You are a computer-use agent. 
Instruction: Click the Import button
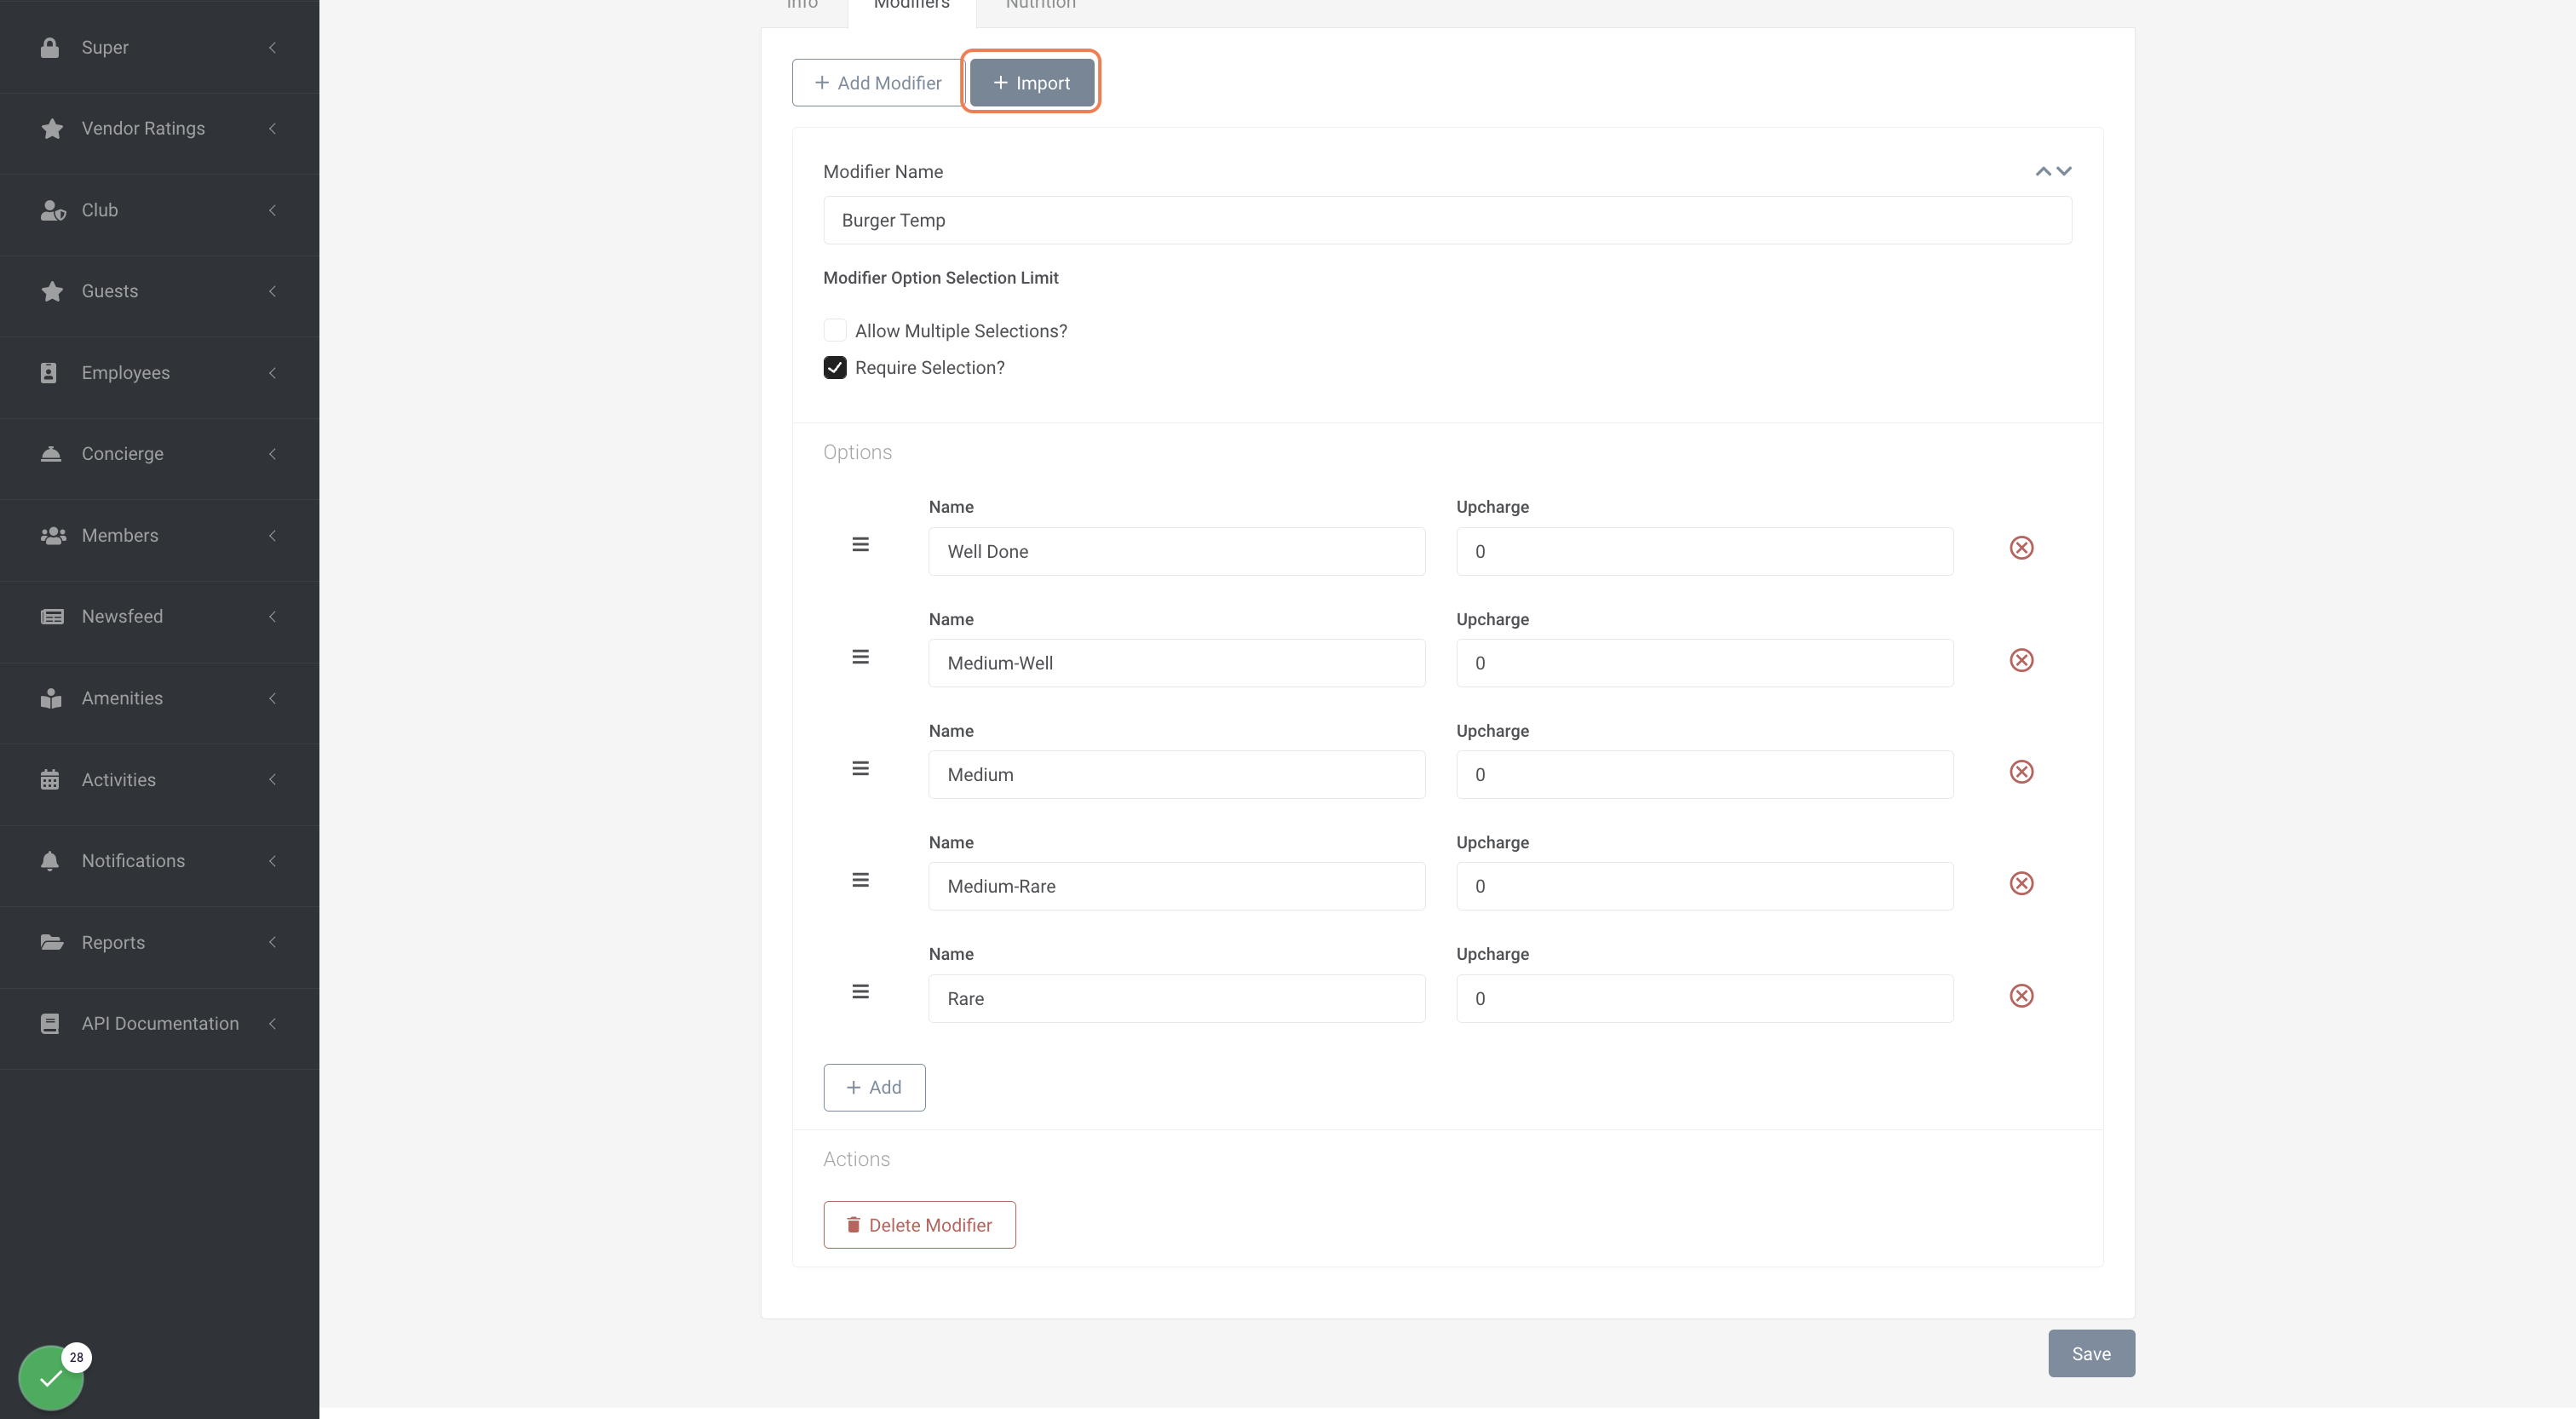tap(1031, 83)
